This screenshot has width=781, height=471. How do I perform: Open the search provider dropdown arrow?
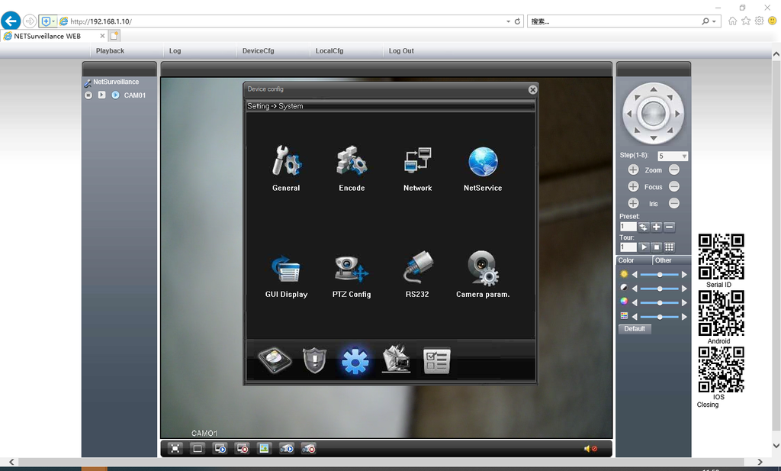pos(715,21)
